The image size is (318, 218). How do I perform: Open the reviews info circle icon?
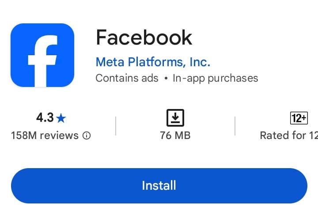[x=87, y=135]
